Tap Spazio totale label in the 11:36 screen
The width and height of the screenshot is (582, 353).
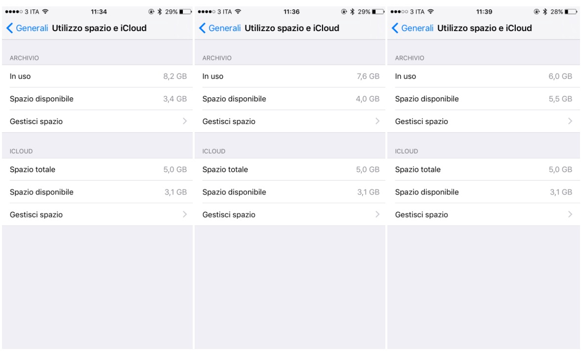coord(225,169)
